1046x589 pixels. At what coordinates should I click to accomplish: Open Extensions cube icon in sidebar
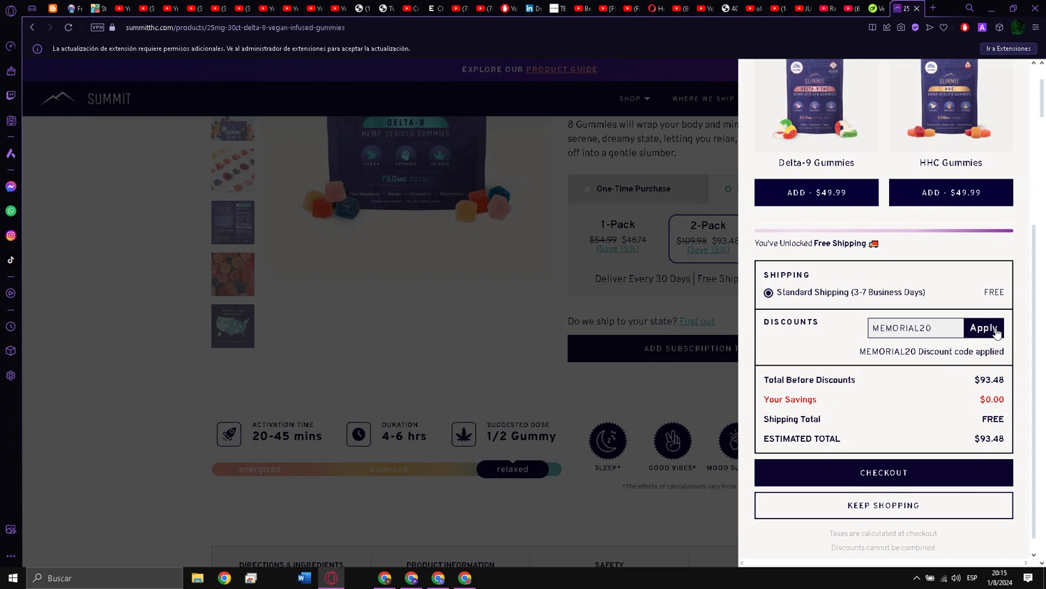(x=10, y=351)
